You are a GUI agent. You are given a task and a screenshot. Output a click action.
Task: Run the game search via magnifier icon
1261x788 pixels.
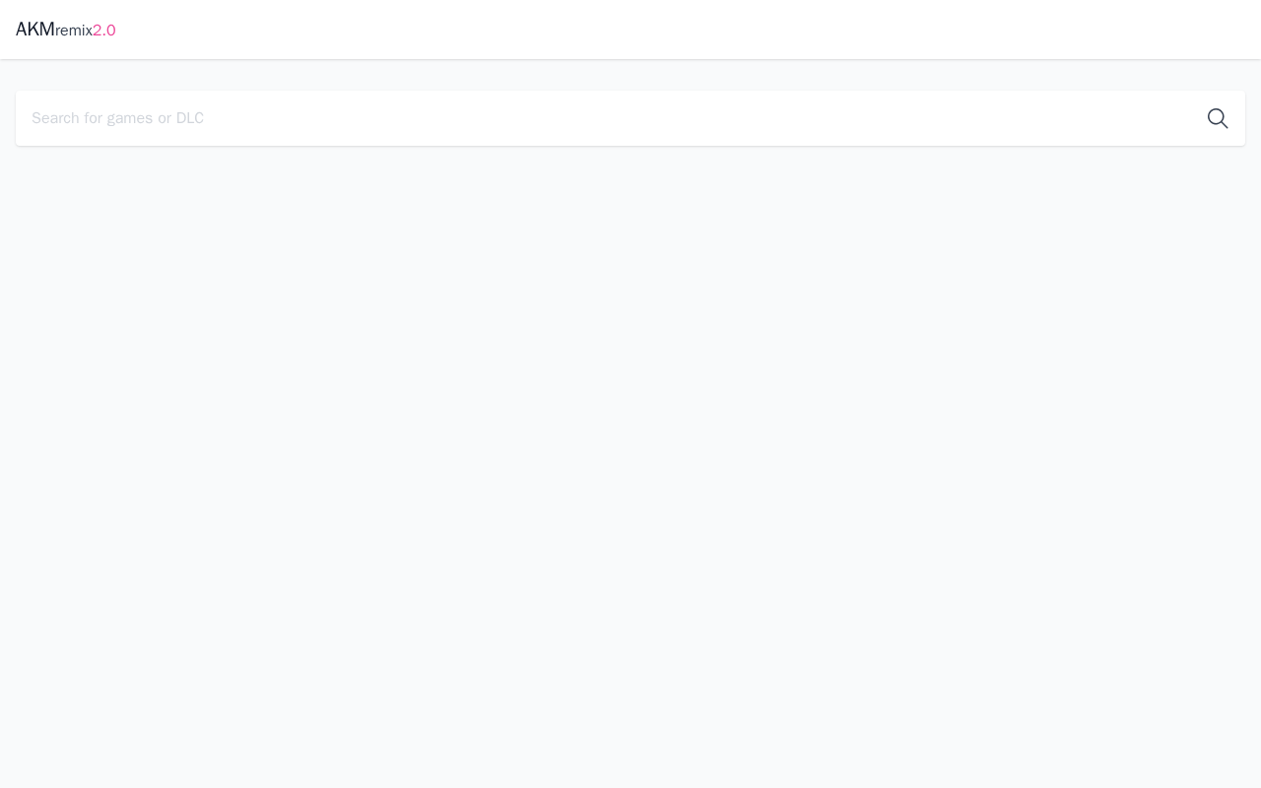pos(1218,118)
